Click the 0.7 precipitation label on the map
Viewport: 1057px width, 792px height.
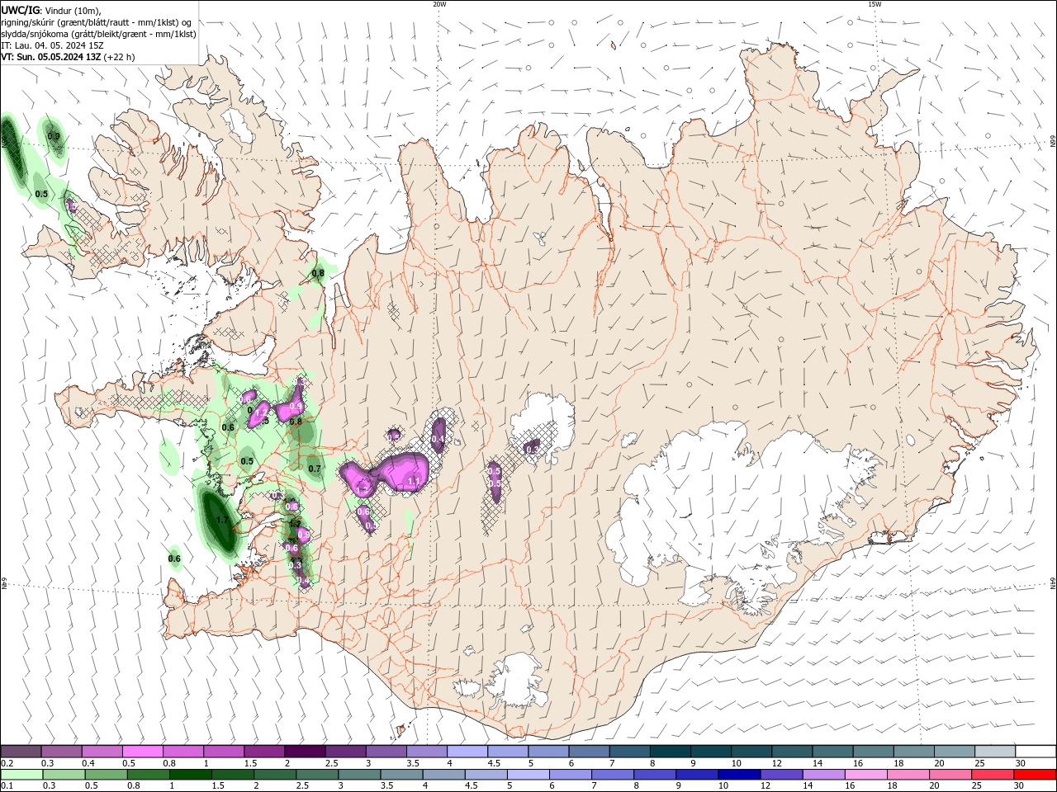tap(315, 469)
